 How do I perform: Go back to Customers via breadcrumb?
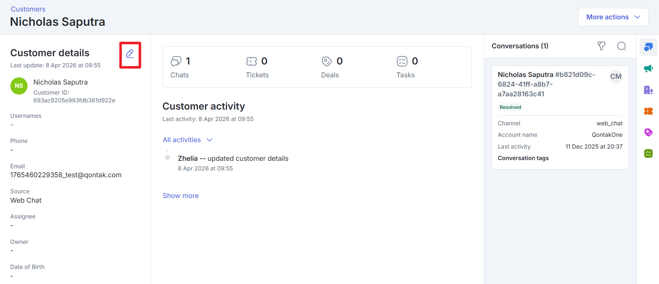tap(28, 9)
